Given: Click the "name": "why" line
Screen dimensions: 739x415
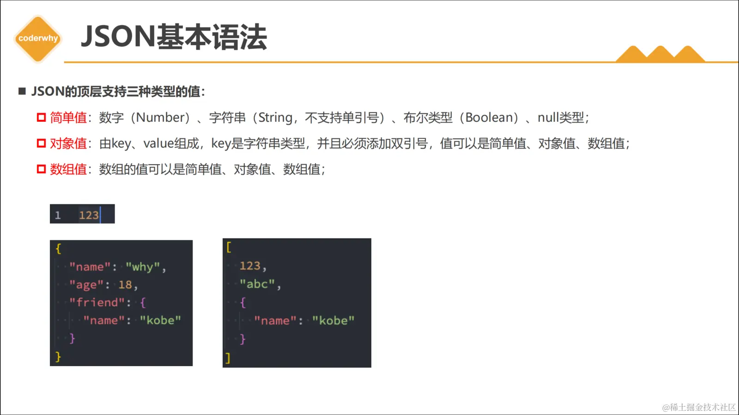Looking at the screenshot, I should tap(117, 267).
